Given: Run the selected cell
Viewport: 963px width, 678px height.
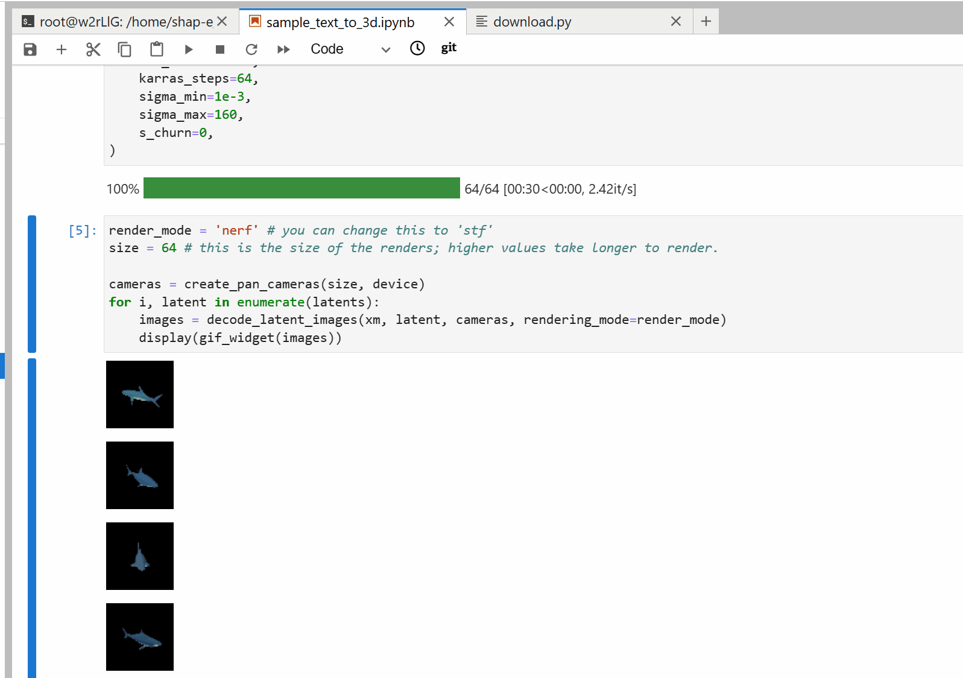Looking at the screenshot, I should click(189, 49).
